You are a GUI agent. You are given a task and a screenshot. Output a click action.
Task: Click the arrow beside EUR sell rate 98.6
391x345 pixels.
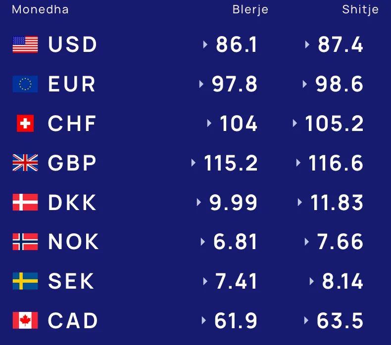(x=304, y=84)
